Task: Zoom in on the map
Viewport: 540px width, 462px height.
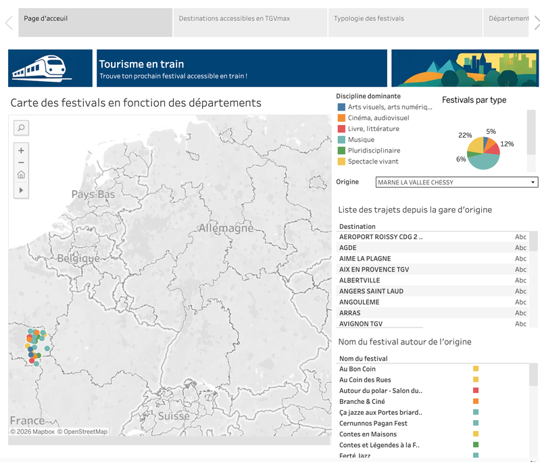Action: (21, 151)
